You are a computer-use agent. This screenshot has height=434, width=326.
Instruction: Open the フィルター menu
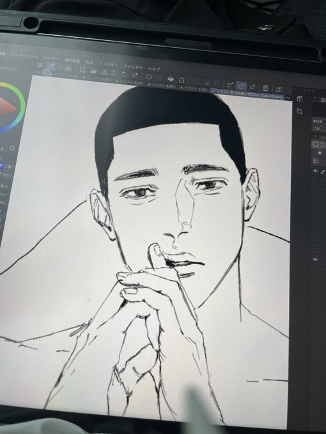(x=108, y=64)
